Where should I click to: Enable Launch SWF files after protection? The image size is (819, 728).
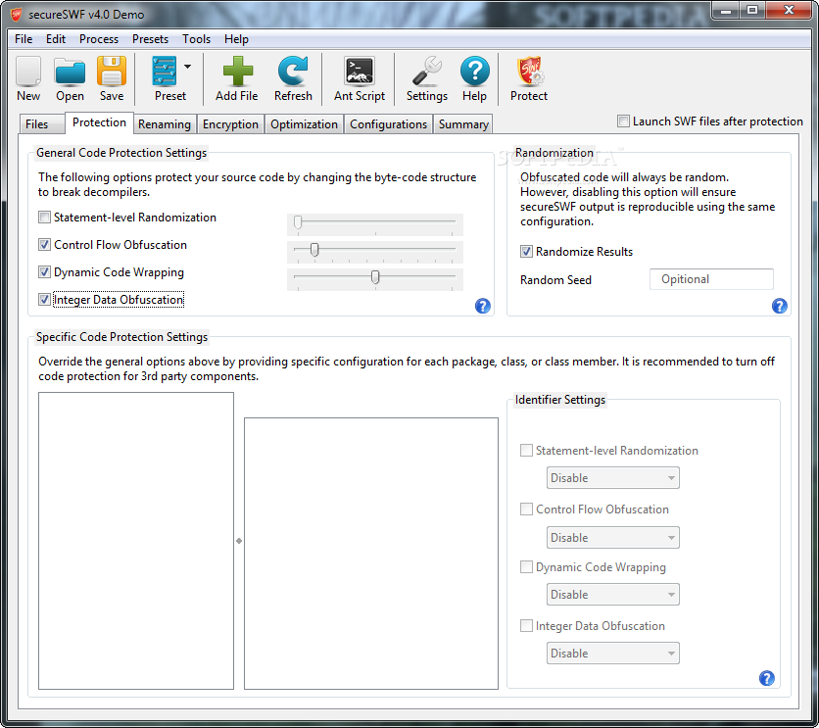coord(623,121)
